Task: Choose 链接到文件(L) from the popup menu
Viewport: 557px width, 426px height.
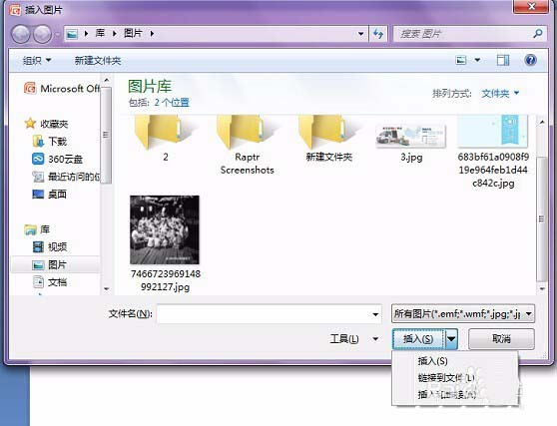Action: [446, 378]
